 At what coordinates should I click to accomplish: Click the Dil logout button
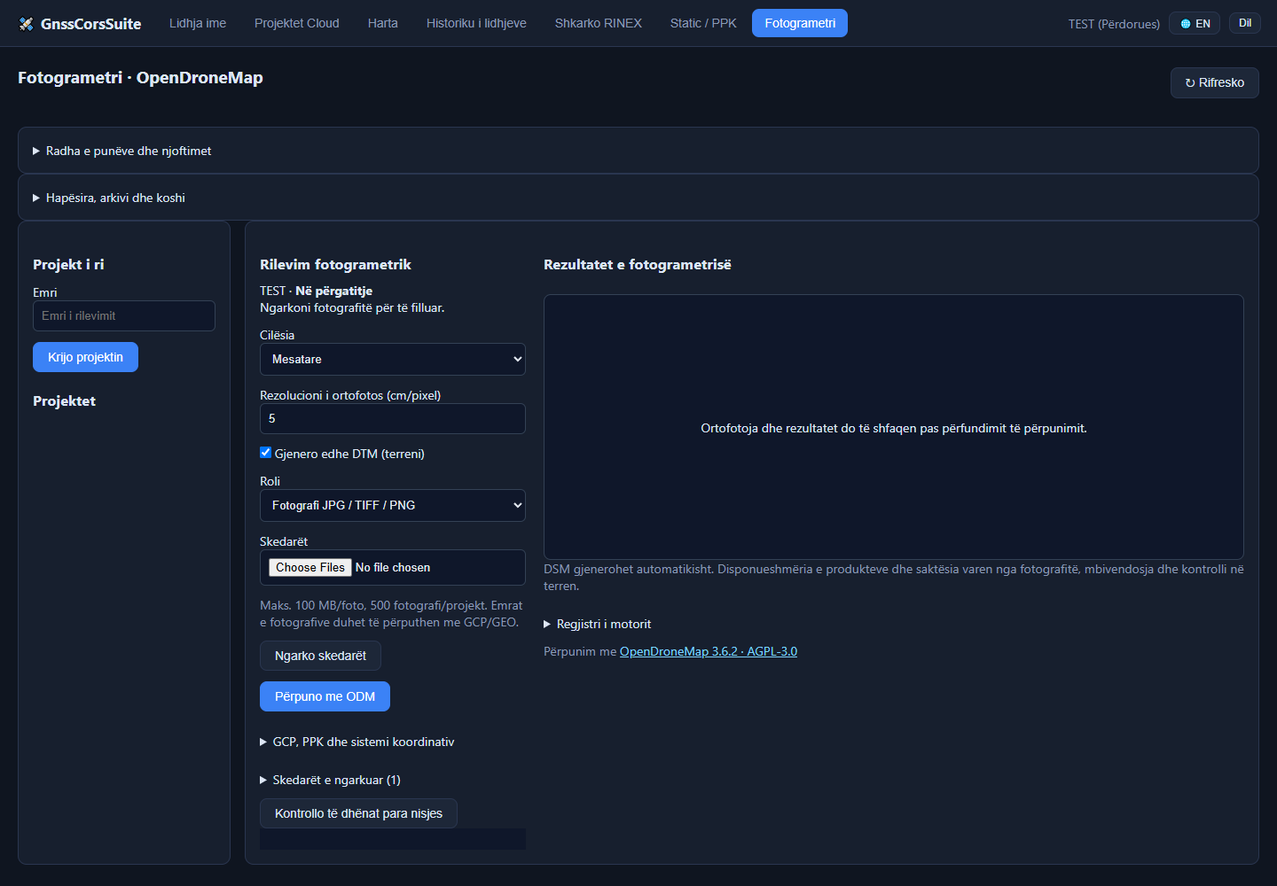[x=1245, y=23]
